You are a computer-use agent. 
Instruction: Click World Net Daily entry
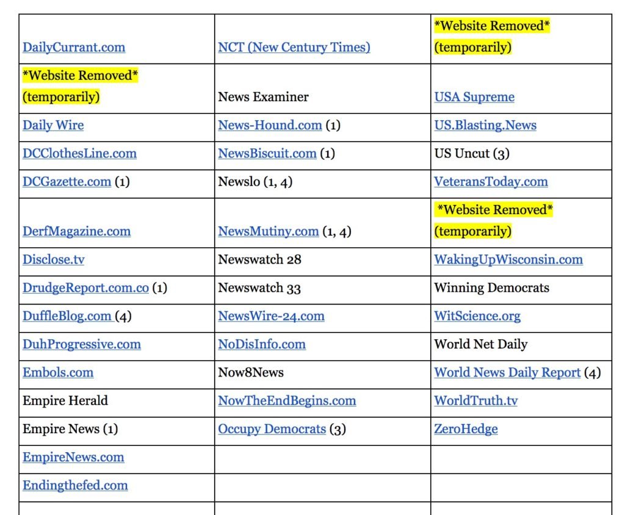click(481, 344)
